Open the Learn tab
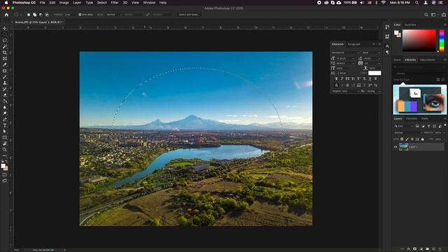Viewport: 448px width, 252px height. tap(398, 59)
